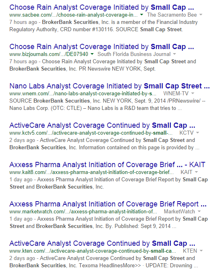This screenshot has height=275, width=217.
Task: Open Axxess Pharma Coverage Brief Report MarketWatch result
Action: [108, 204]
